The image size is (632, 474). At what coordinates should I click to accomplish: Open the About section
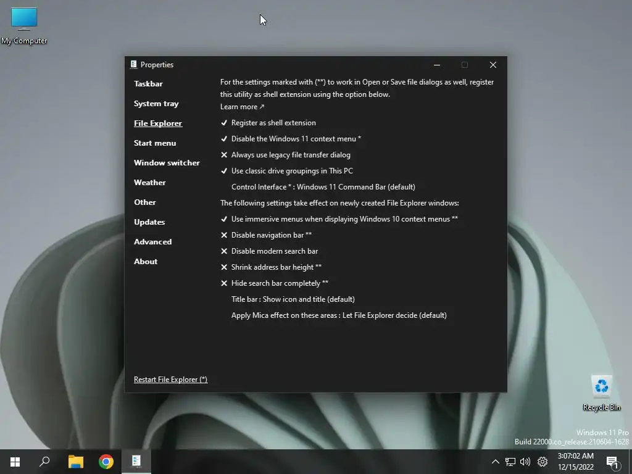146,262
